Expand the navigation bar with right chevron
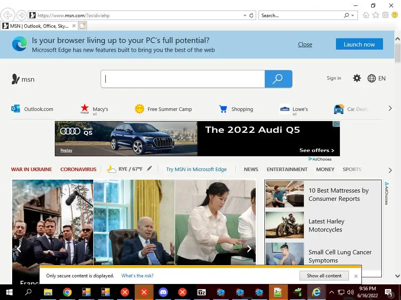 point(390,170)
